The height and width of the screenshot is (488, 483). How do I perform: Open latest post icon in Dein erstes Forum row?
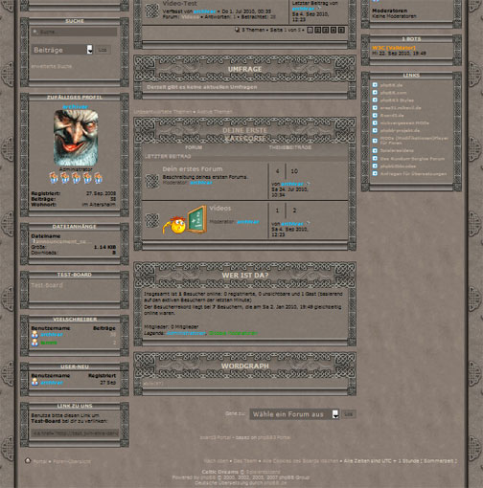[x=308, y=184]
